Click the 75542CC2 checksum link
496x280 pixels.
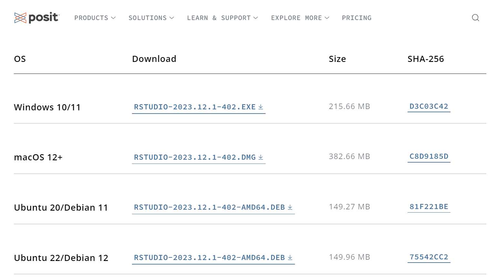(429, 257)
